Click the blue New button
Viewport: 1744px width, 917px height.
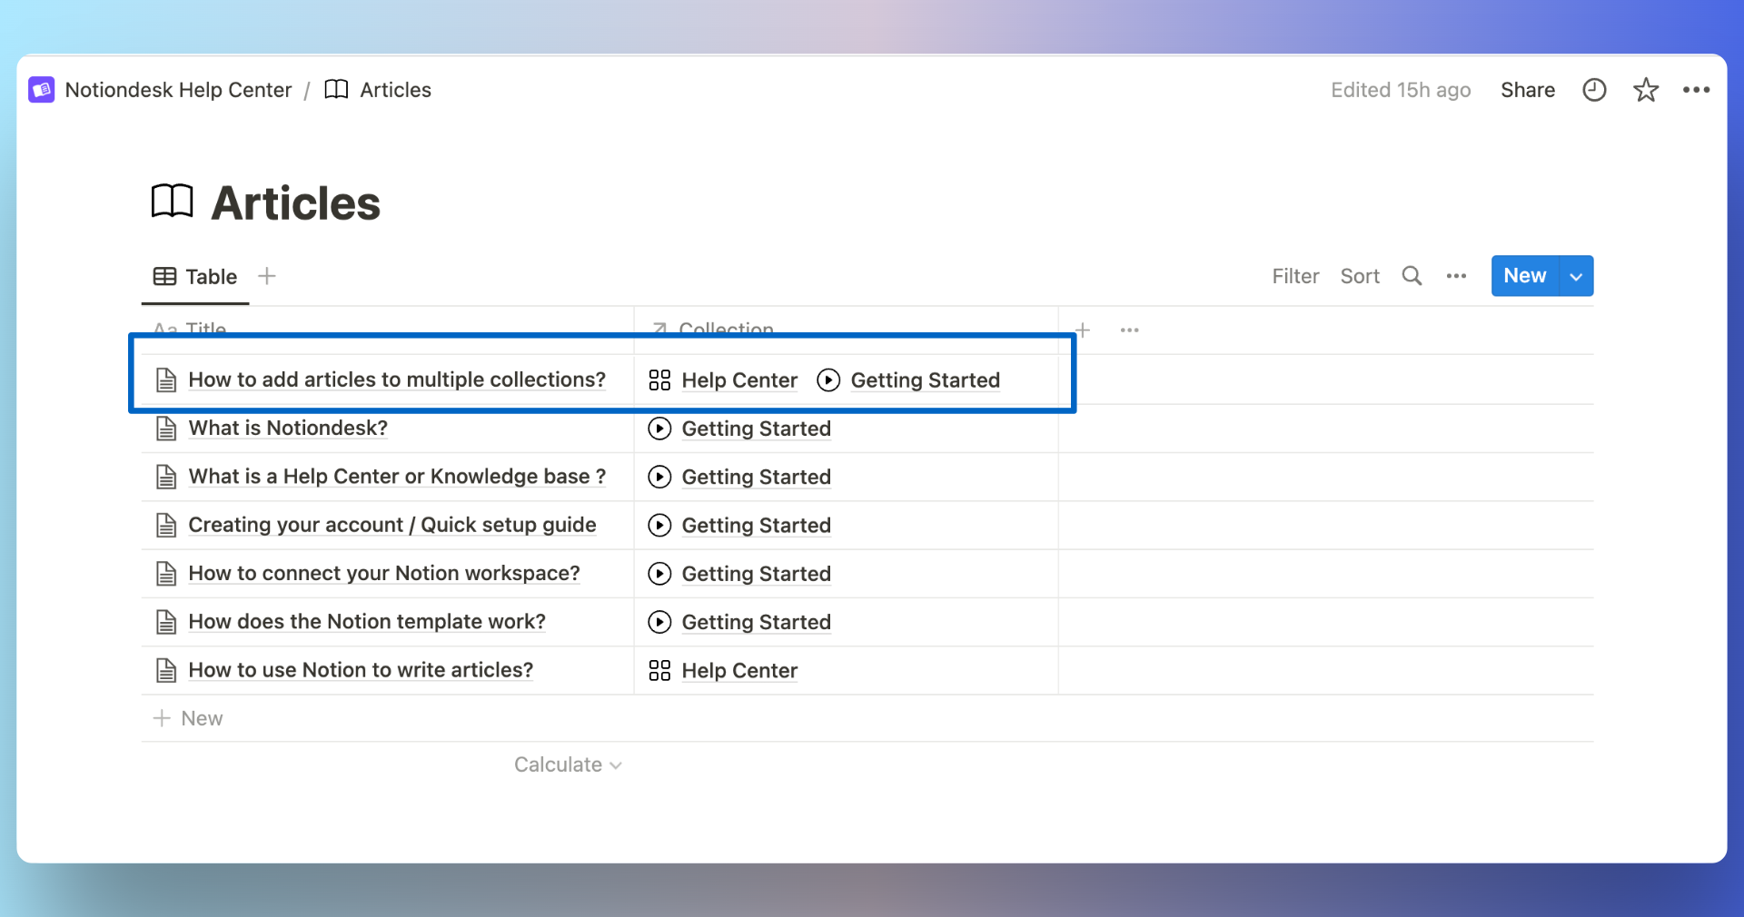point(1524,276)
